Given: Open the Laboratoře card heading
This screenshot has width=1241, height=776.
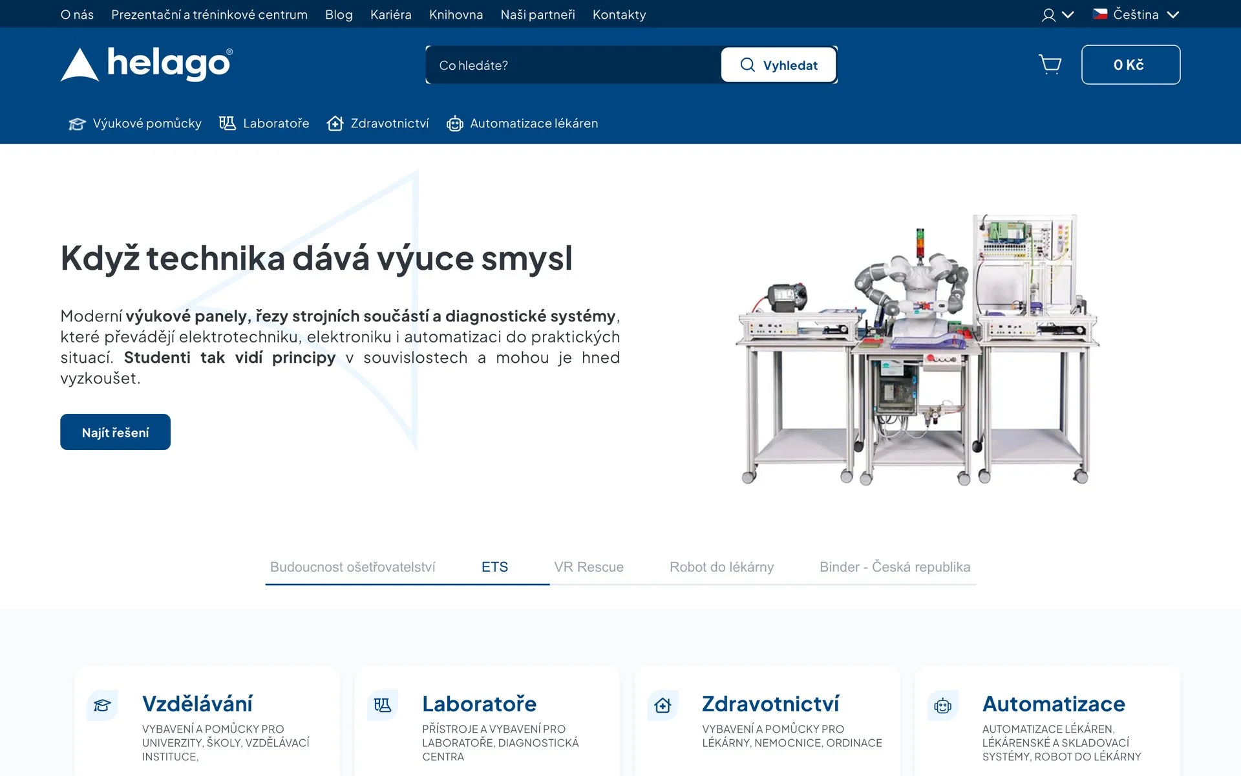Looking at the screenshot, I should 479,704.
